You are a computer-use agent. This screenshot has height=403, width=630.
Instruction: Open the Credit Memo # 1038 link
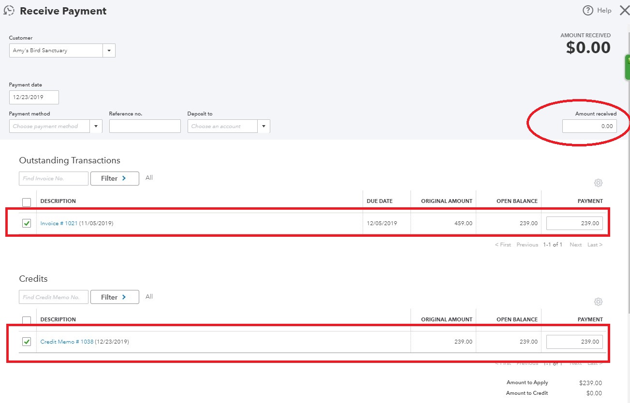pos(68,342)
